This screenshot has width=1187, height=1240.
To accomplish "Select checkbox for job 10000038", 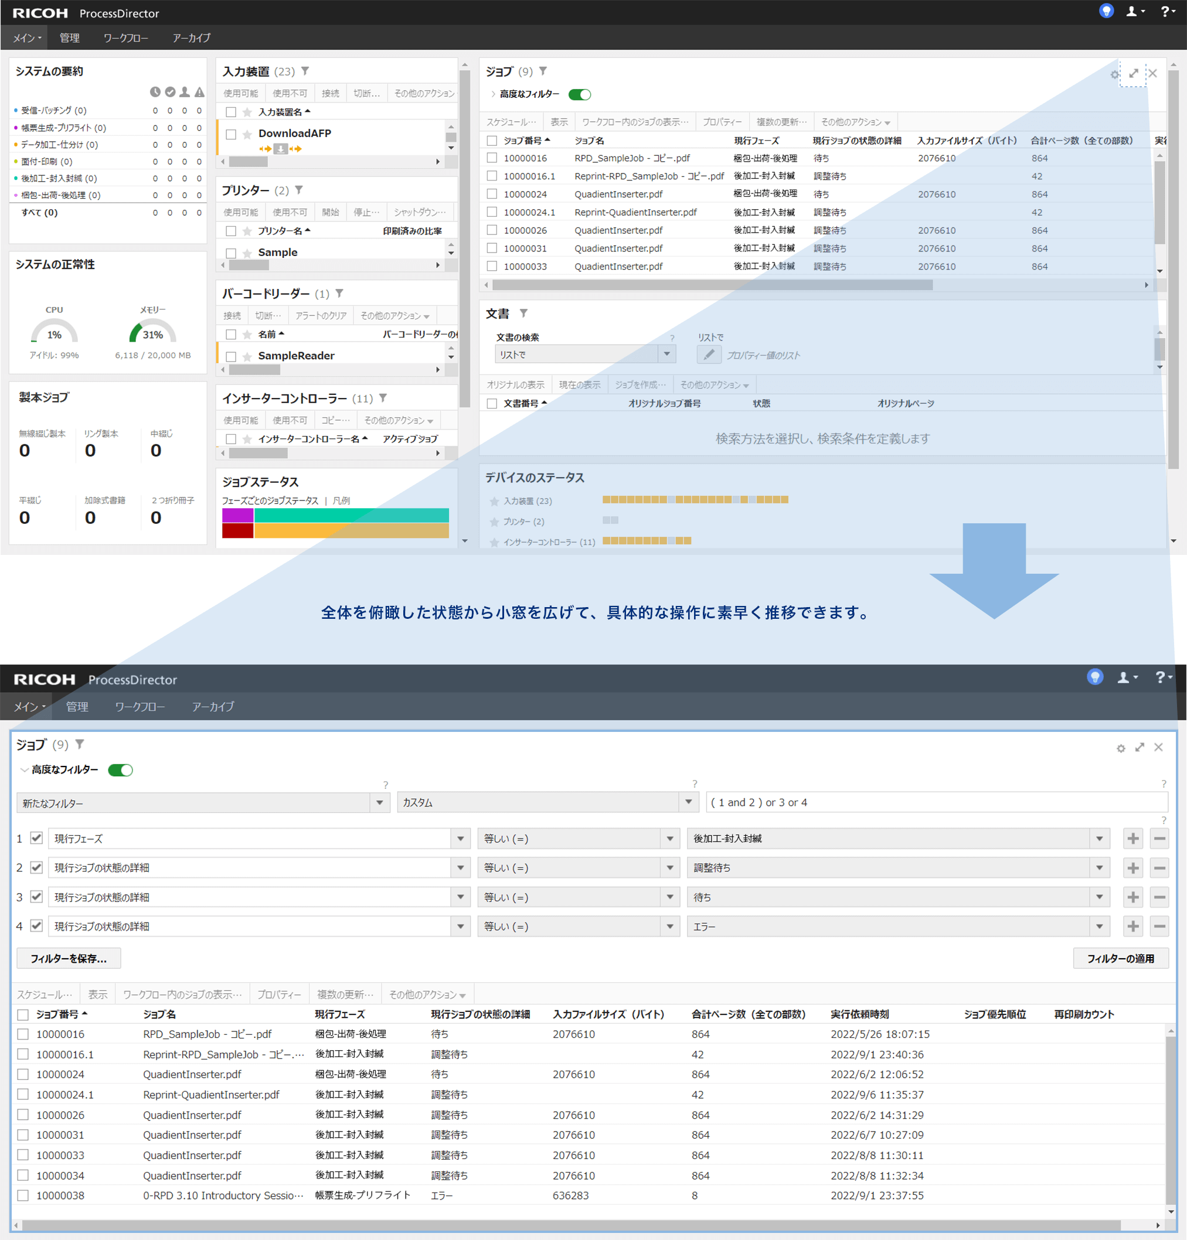I will coord(23,1195).
